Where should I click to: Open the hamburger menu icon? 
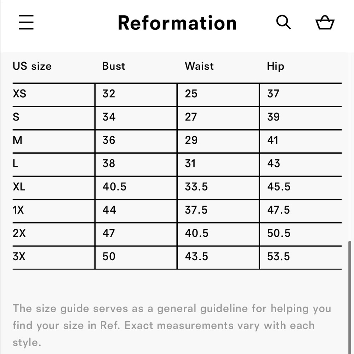click(26, 22)
